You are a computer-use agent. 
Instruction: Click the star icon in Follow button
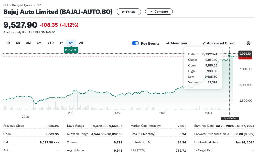coord(123,12)
